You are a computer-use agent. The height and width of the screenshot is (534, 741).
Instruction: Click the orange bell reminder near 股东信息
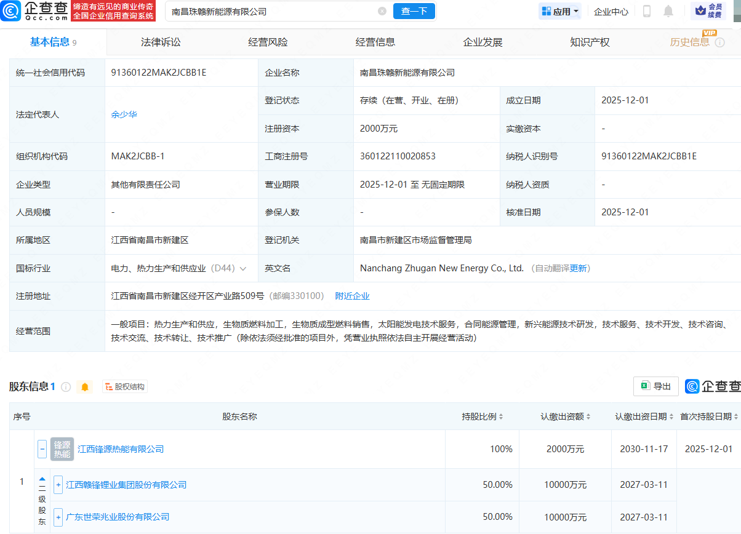point(85,387)
